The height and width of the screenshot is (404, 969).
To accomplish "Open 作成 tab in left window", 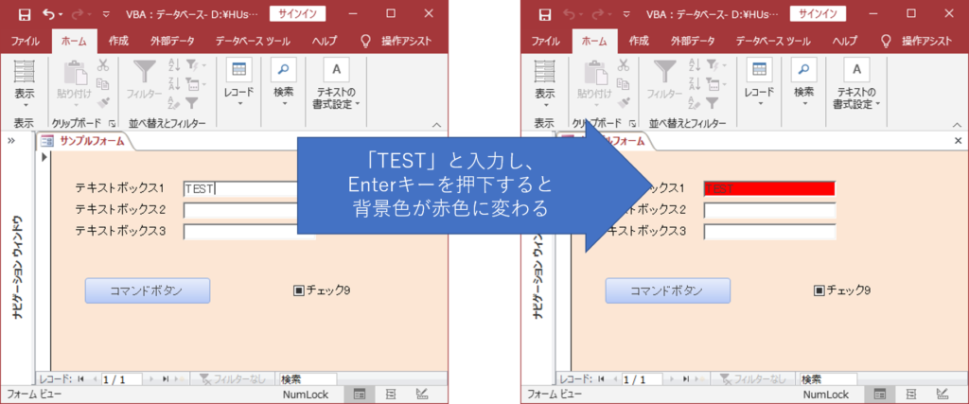I will click(x=118, y=42).
